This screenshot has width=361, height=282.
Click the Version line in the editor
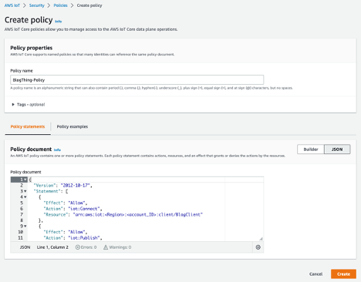point(63,186)
